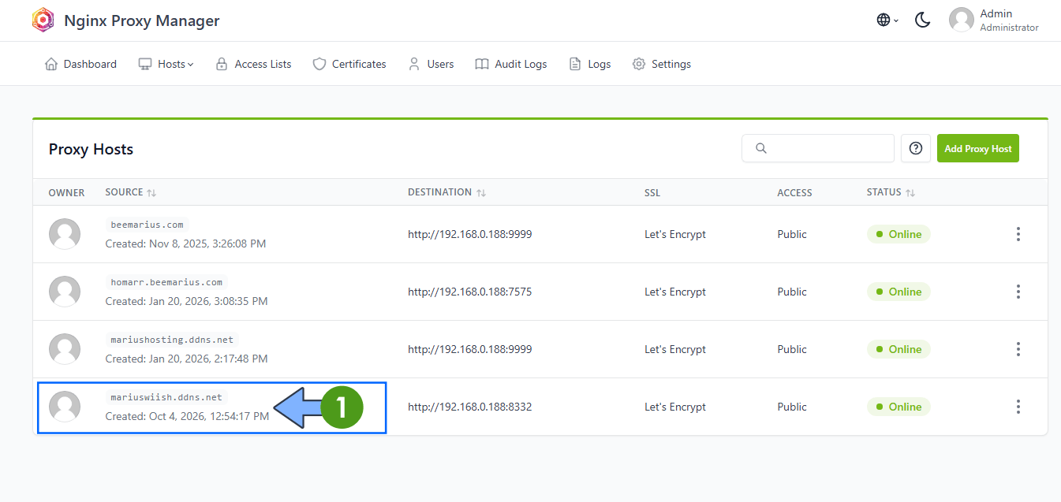Open the Logs menu item
The height and width of the screenshot is (502, 1061).
(x=590, y=64)
